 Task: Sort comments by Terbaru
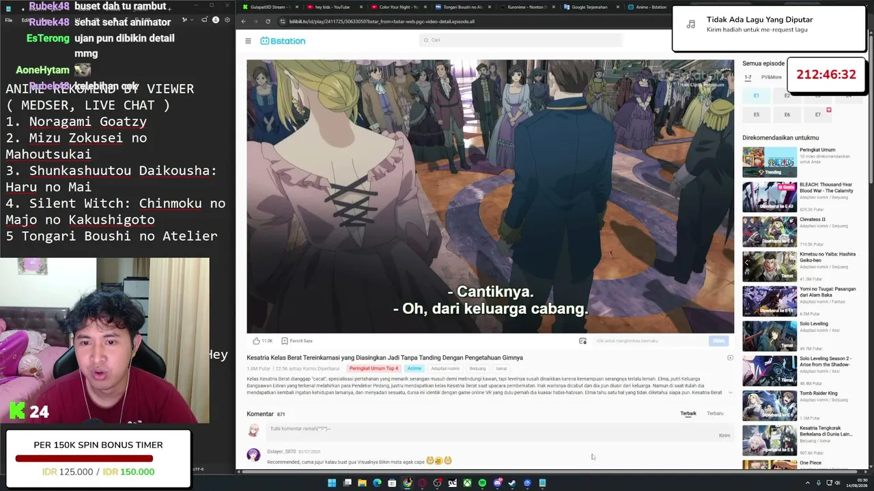(x=715, y=414)
